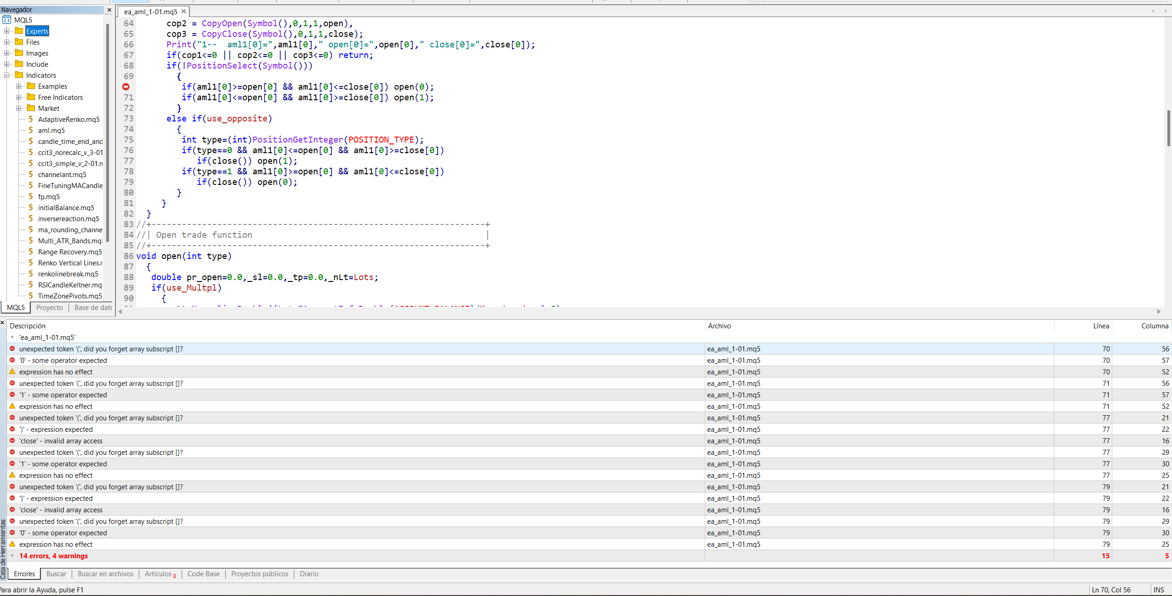Click the Files folder icon in Navigator
The width and height of the screenshot is (1172, 596).
pos(19,42)
